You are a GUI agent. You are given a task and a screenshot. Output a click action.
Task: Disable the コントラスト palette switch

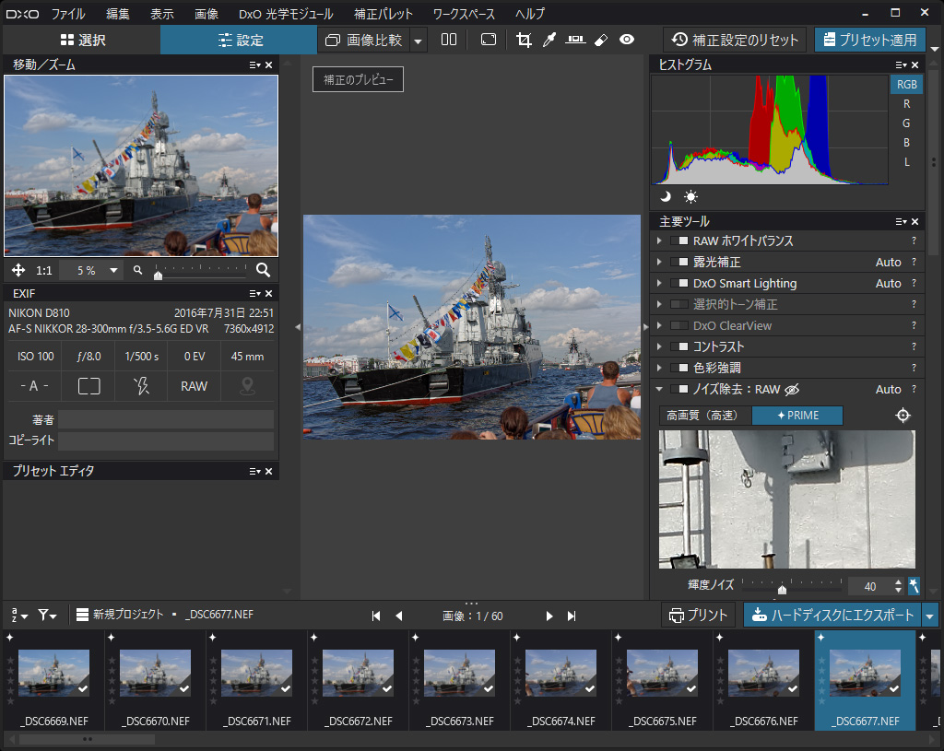(679, 347)
